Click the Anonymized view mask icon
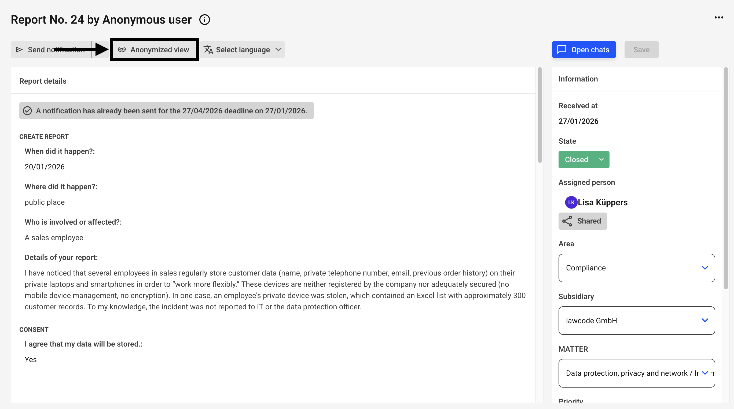 click(122, 50)
